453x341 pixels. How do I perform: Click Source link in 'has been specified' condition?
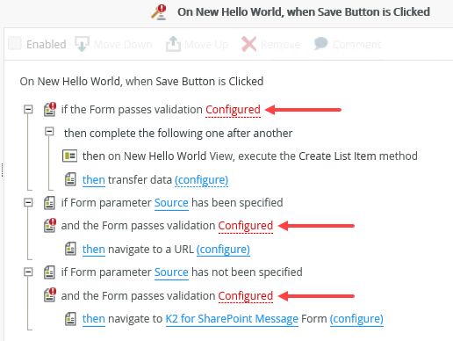click(171, 203)
